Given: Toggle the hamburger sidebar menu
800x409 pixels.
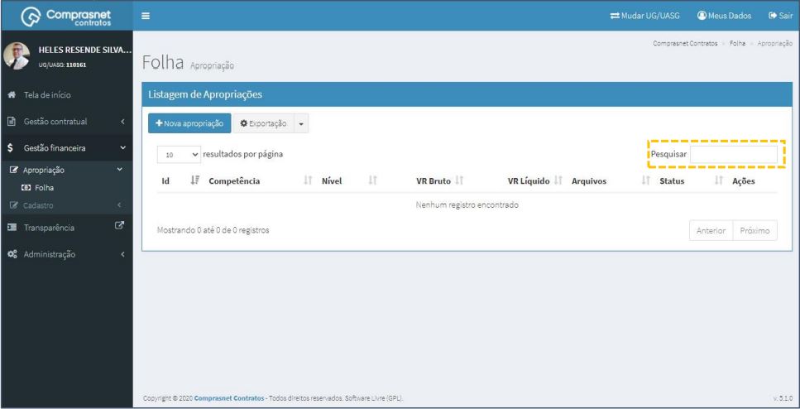Looking at the screenshot, I should pyautogui.click(x=146, y=16).
